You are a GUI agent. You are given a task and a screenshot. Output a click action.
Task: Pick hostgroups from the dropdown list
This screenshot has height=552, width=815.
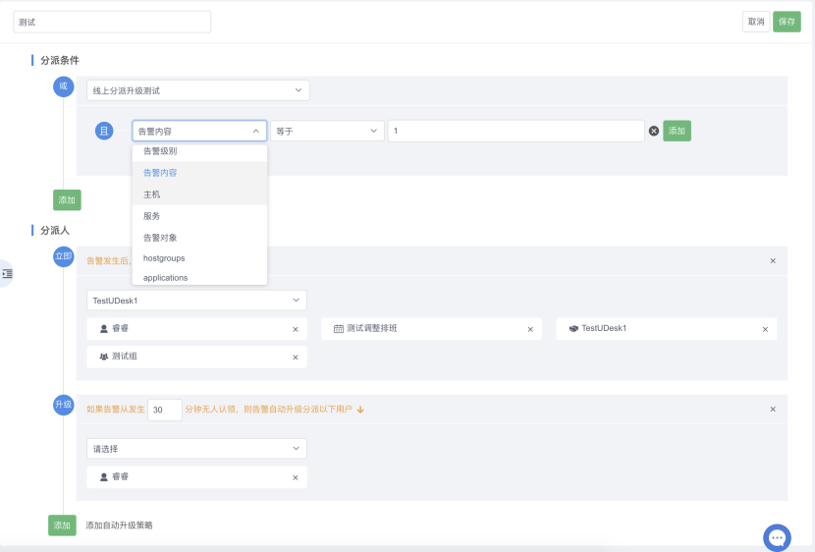pos(199,258)
